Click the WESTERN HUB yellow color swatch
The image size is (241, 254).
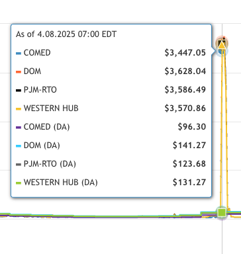(x=19, y=109)
